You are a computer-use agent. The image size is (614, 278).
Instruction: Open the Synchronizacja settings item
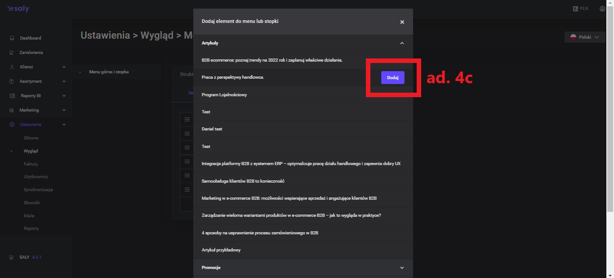38,190
